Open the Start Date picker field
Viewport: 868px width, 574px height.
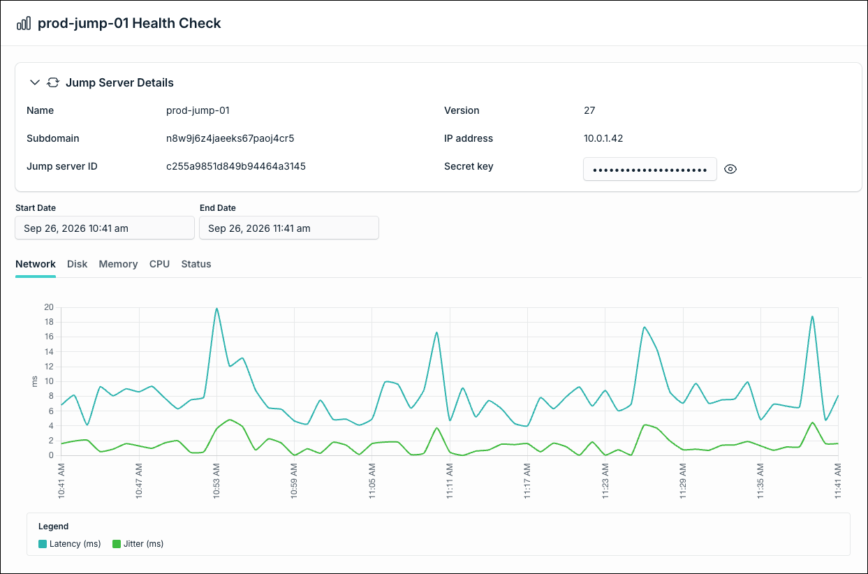(x=105, y=228)
